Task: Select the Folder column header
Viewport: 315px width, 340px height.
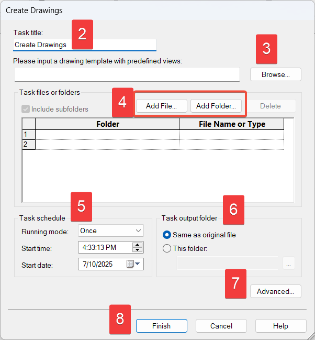Action: [x=107, y=124]
